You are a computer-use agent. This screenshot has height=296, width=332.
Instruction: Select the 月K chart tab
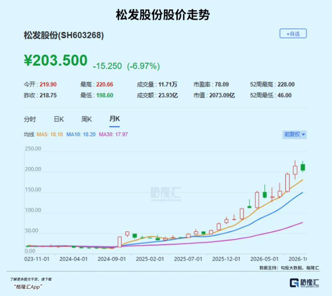tap(114, 119)
